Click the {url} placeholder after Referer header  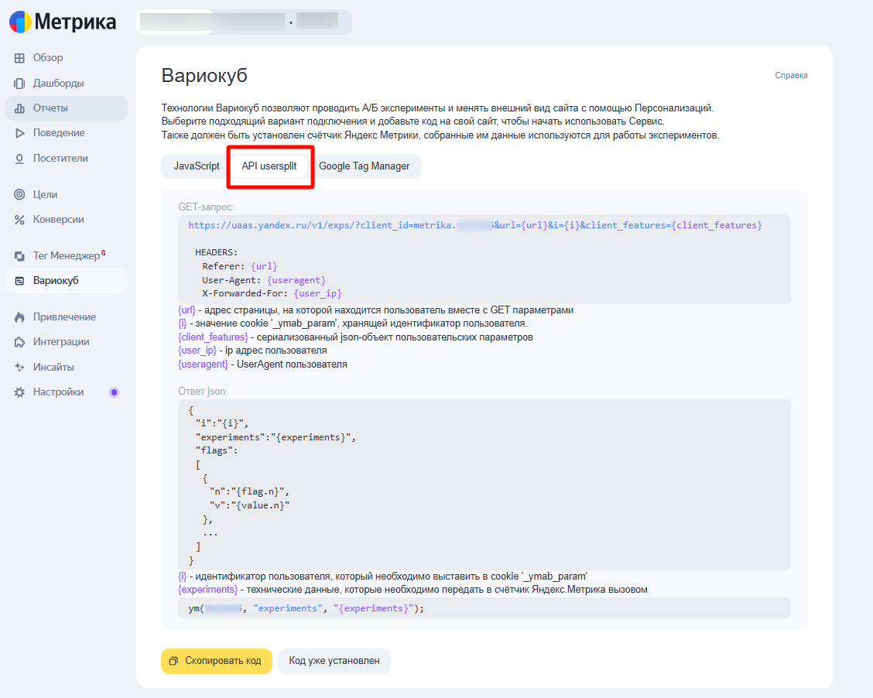264,267
